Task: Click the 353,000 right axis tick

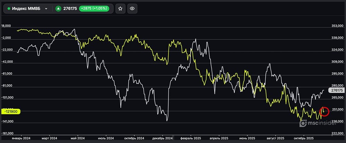Action: 337,26
